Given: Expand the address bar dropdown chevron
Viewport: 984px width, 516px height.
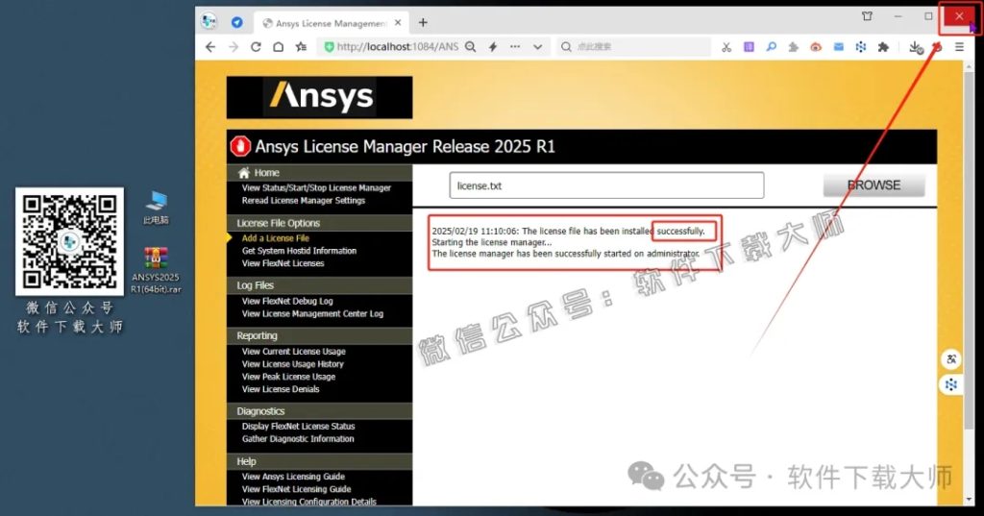Looking at the screenshot, I should (x=538, y=47).
